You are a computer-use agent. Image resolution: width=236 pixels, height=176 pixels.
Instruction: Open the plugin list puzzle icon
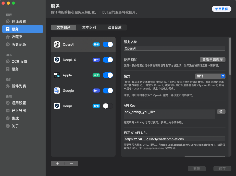[x=8, y=86]
